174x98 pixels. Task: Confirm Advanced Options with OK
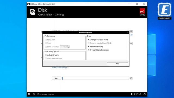point(117,64)
